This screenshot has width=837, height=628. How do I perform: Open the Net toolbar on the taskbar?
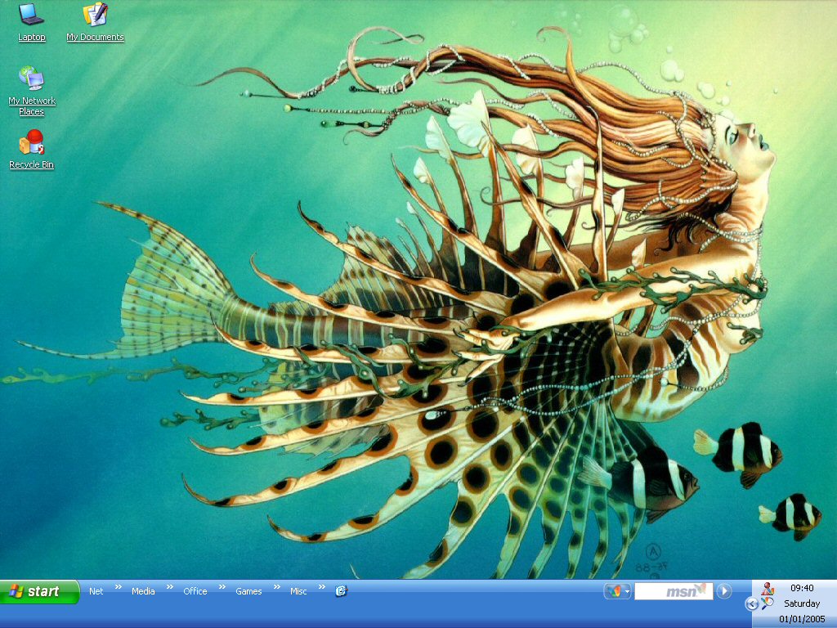tap(96, 591)
